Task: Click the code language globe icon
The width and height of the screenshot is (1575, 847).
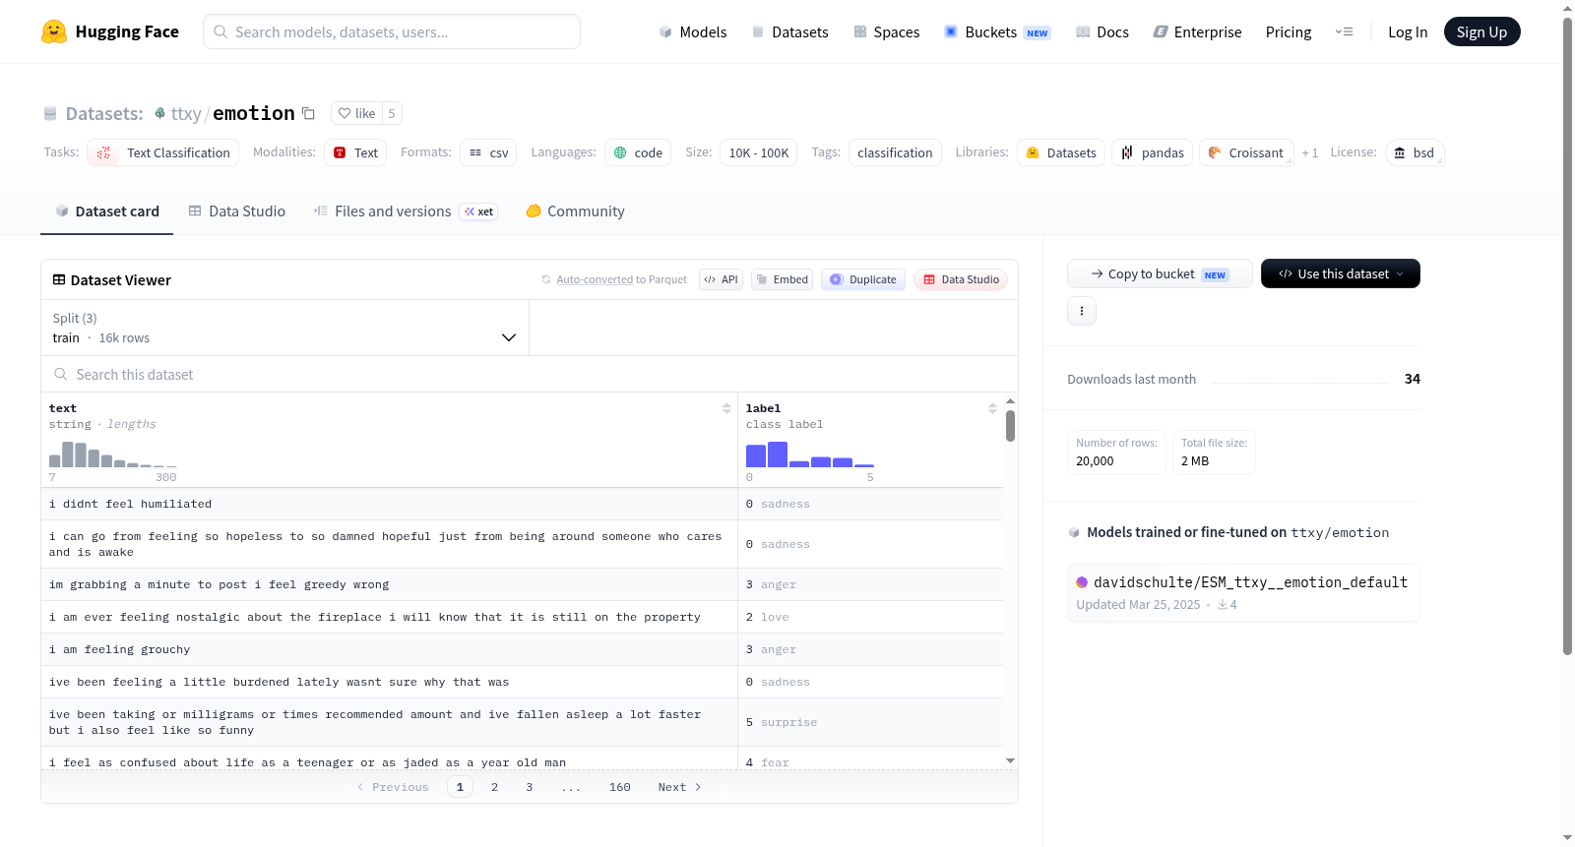Action: pos(620,152)
